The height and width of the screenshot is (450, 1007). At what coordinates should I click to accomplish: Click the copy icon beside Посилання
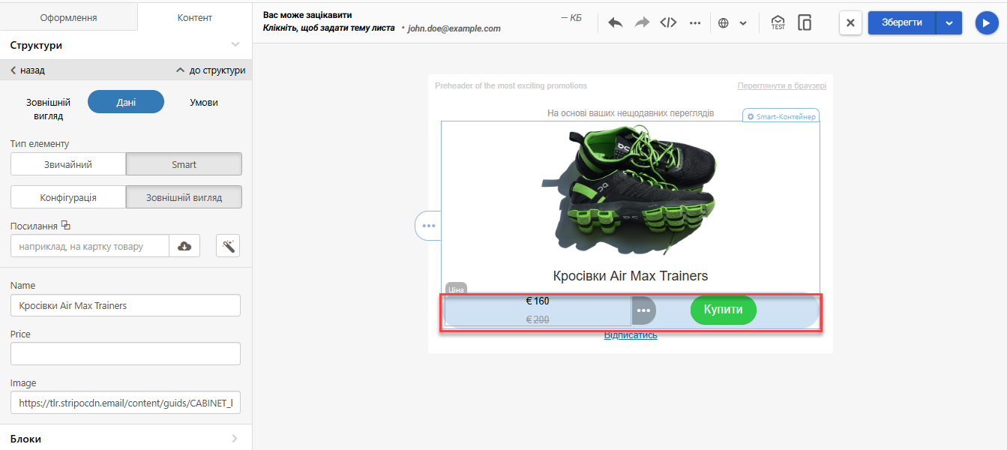point(66,225)
